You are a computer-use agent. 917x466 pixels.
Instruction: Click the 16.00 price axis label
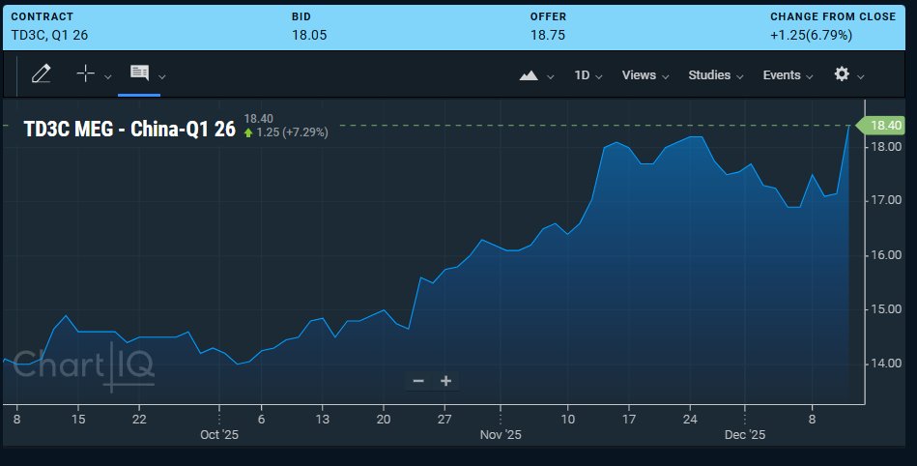tap(886, 255)
